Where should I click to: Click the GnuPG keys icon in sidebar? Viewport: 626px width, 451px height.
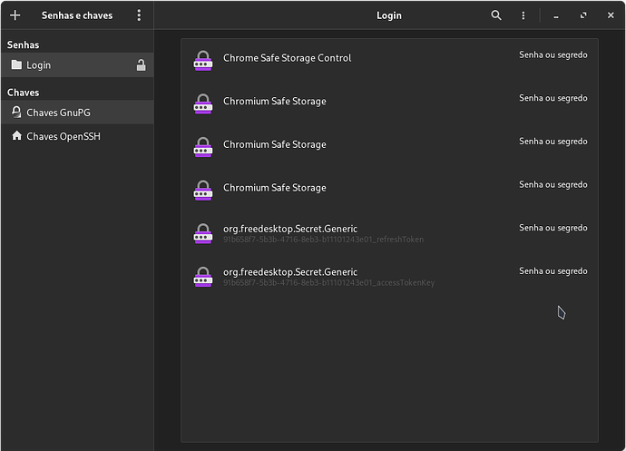[16, 113]
